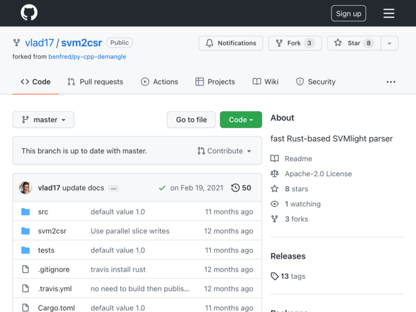Switch to the Actions tab
The height and width of the screenshot is (312, 416).
159,82
